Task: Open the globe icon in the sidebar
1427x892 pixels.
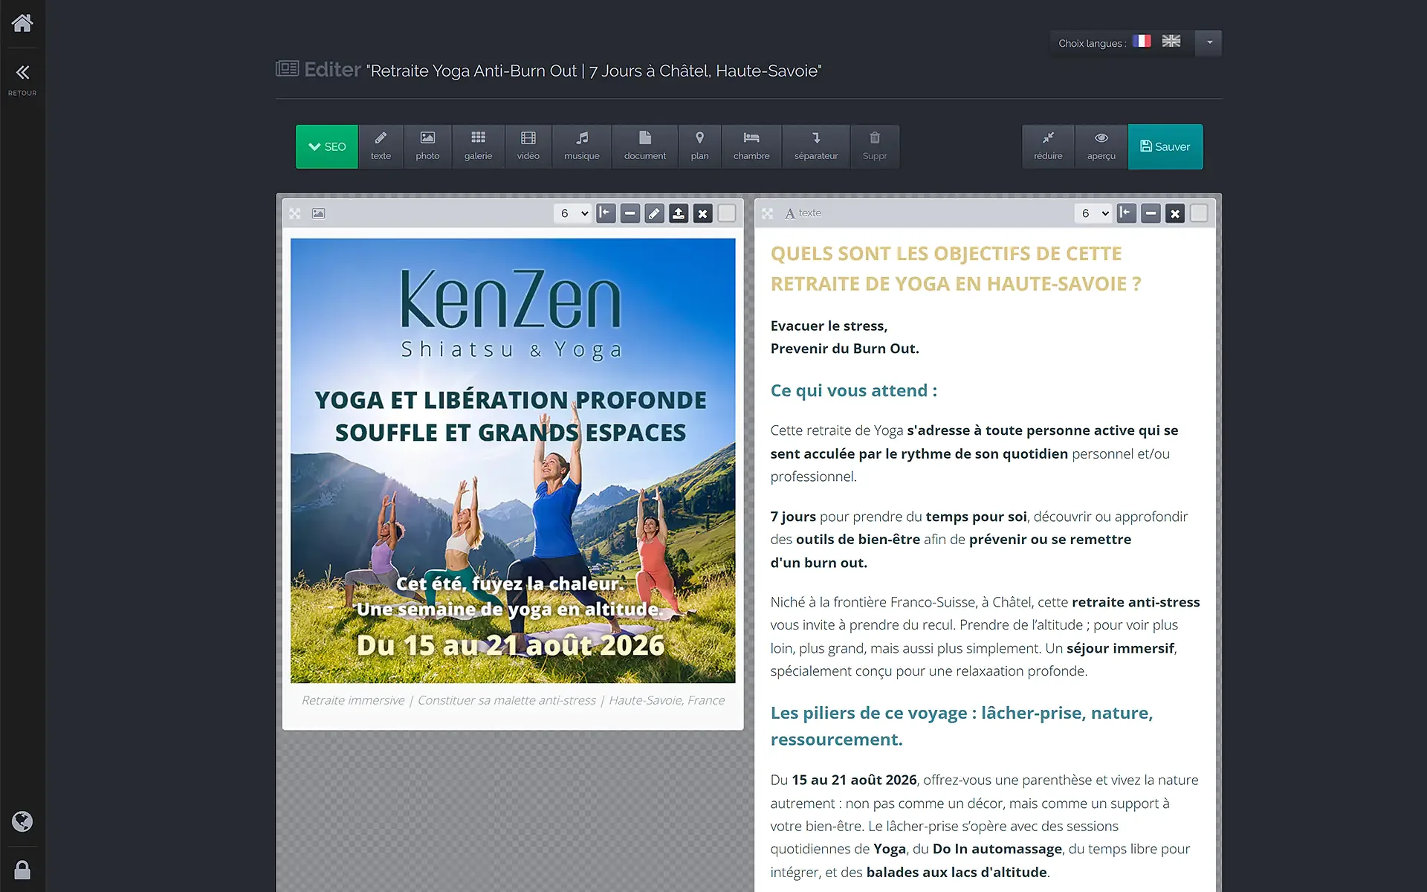Action: pos(22,821)
